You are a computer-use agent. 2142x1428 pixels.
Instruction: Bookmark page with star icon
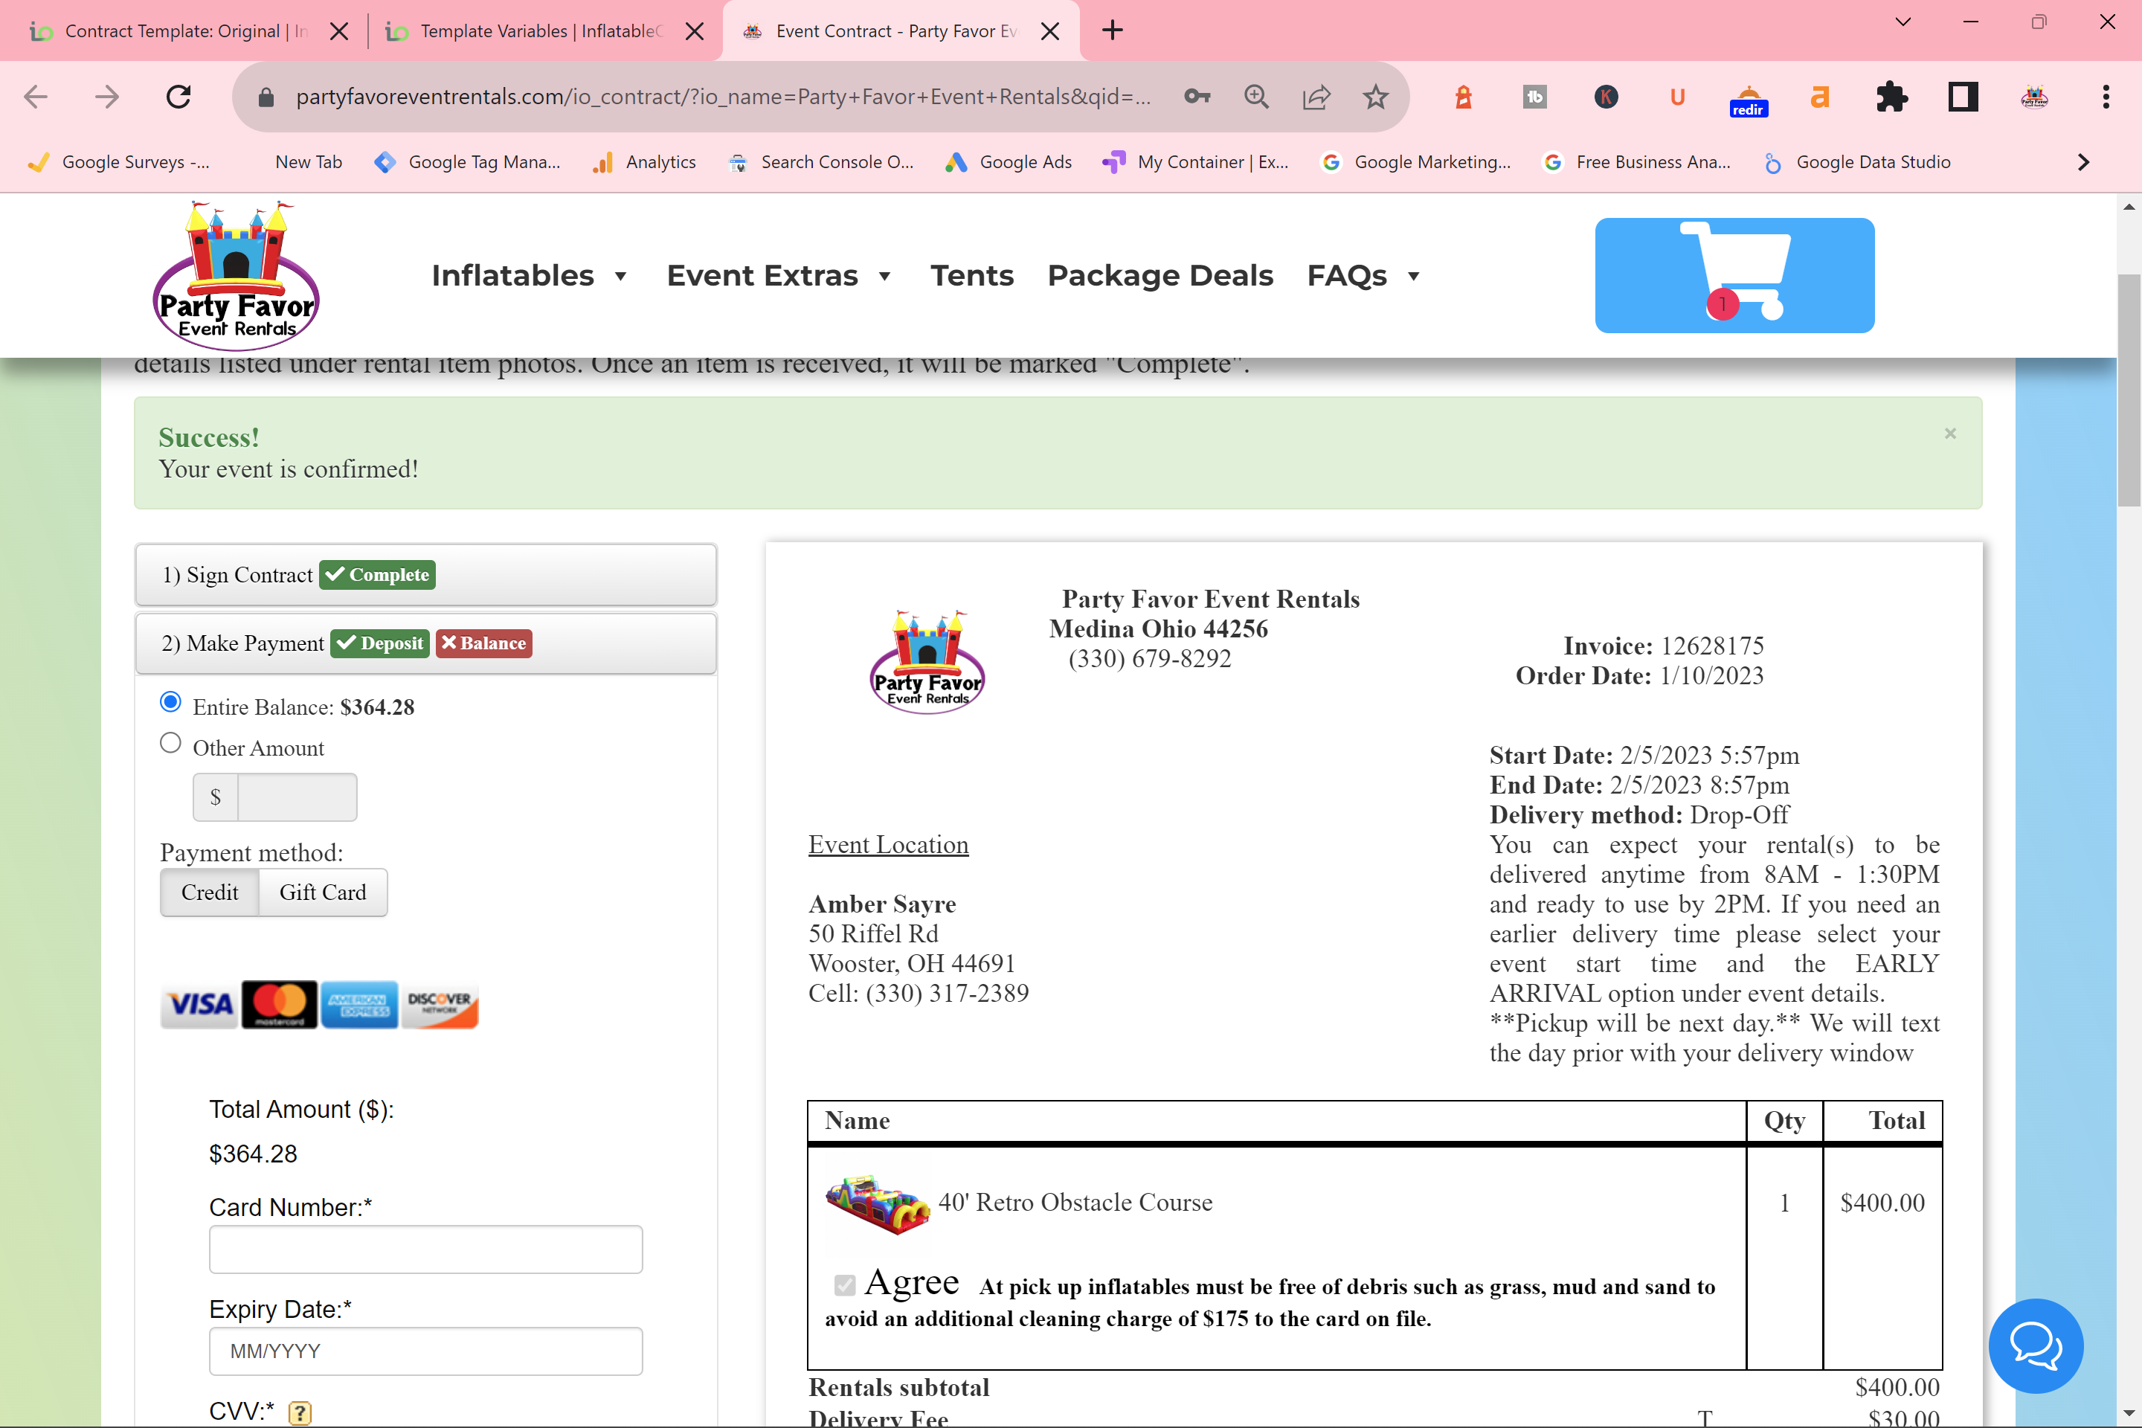click(x=1375, y=97)
